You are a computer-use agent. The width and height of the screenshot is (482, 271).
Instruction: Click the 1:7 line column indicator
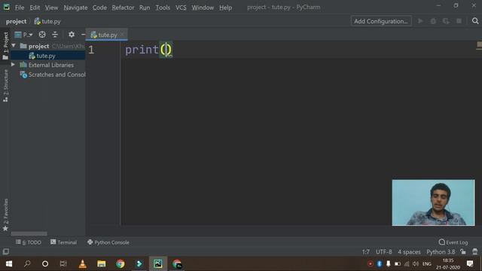click(x=366, y=252)
